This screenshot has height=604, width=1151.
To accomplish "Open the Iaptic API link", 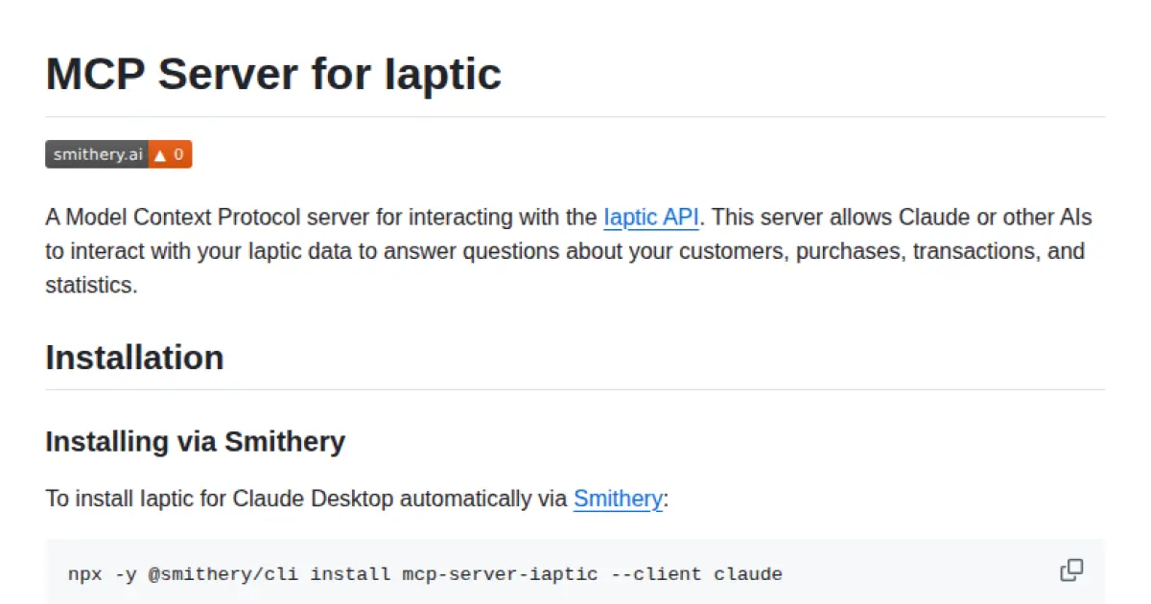I will point(650,217).
